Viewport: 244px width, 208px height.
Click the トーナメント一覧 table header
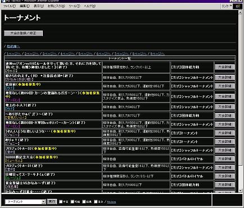[x=120, y=59]
